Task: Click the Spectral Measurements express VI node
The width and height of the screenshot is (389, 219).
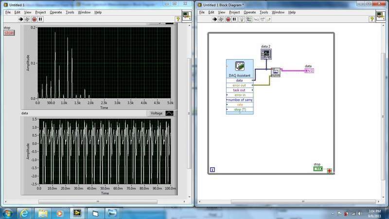Action: [275, 72]
